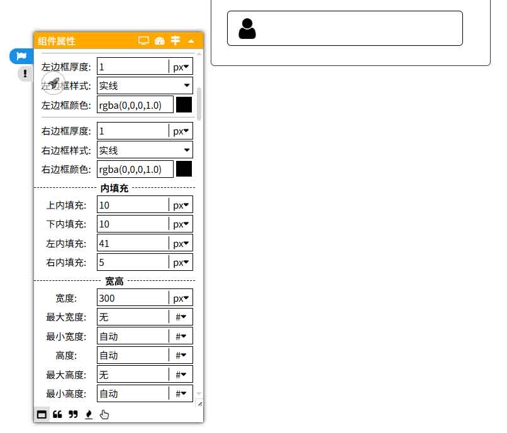
Task: Open 右边框样式 dropdown showing 实线
Action: (x=145, y=150)
